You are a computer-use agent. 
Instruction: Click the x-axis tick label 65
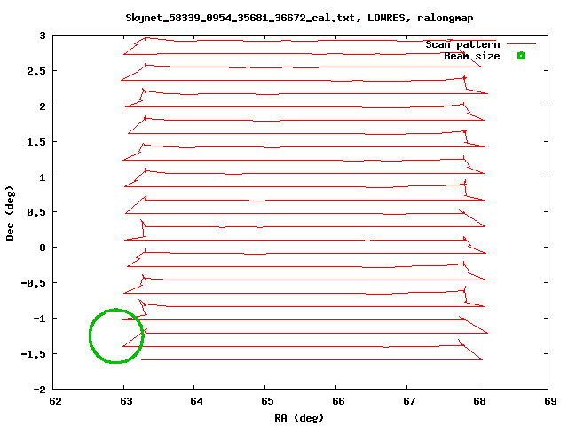267,401
